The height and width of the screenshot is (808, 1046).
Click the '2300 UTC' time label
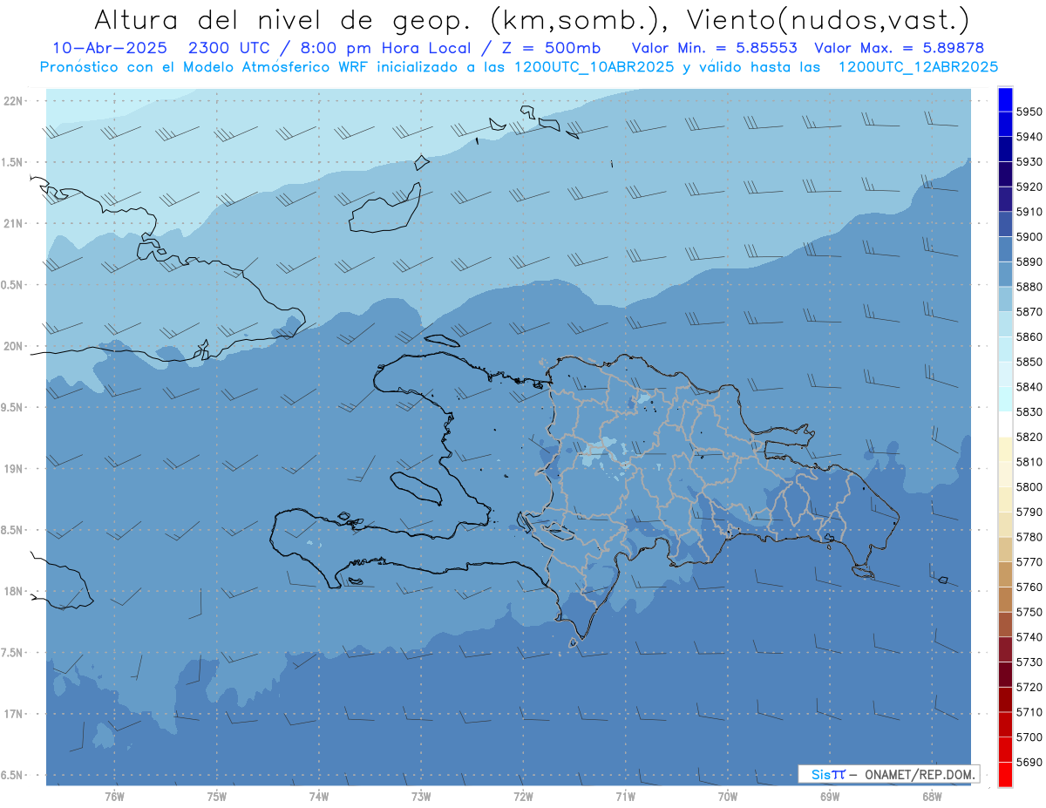click(229, 48)
